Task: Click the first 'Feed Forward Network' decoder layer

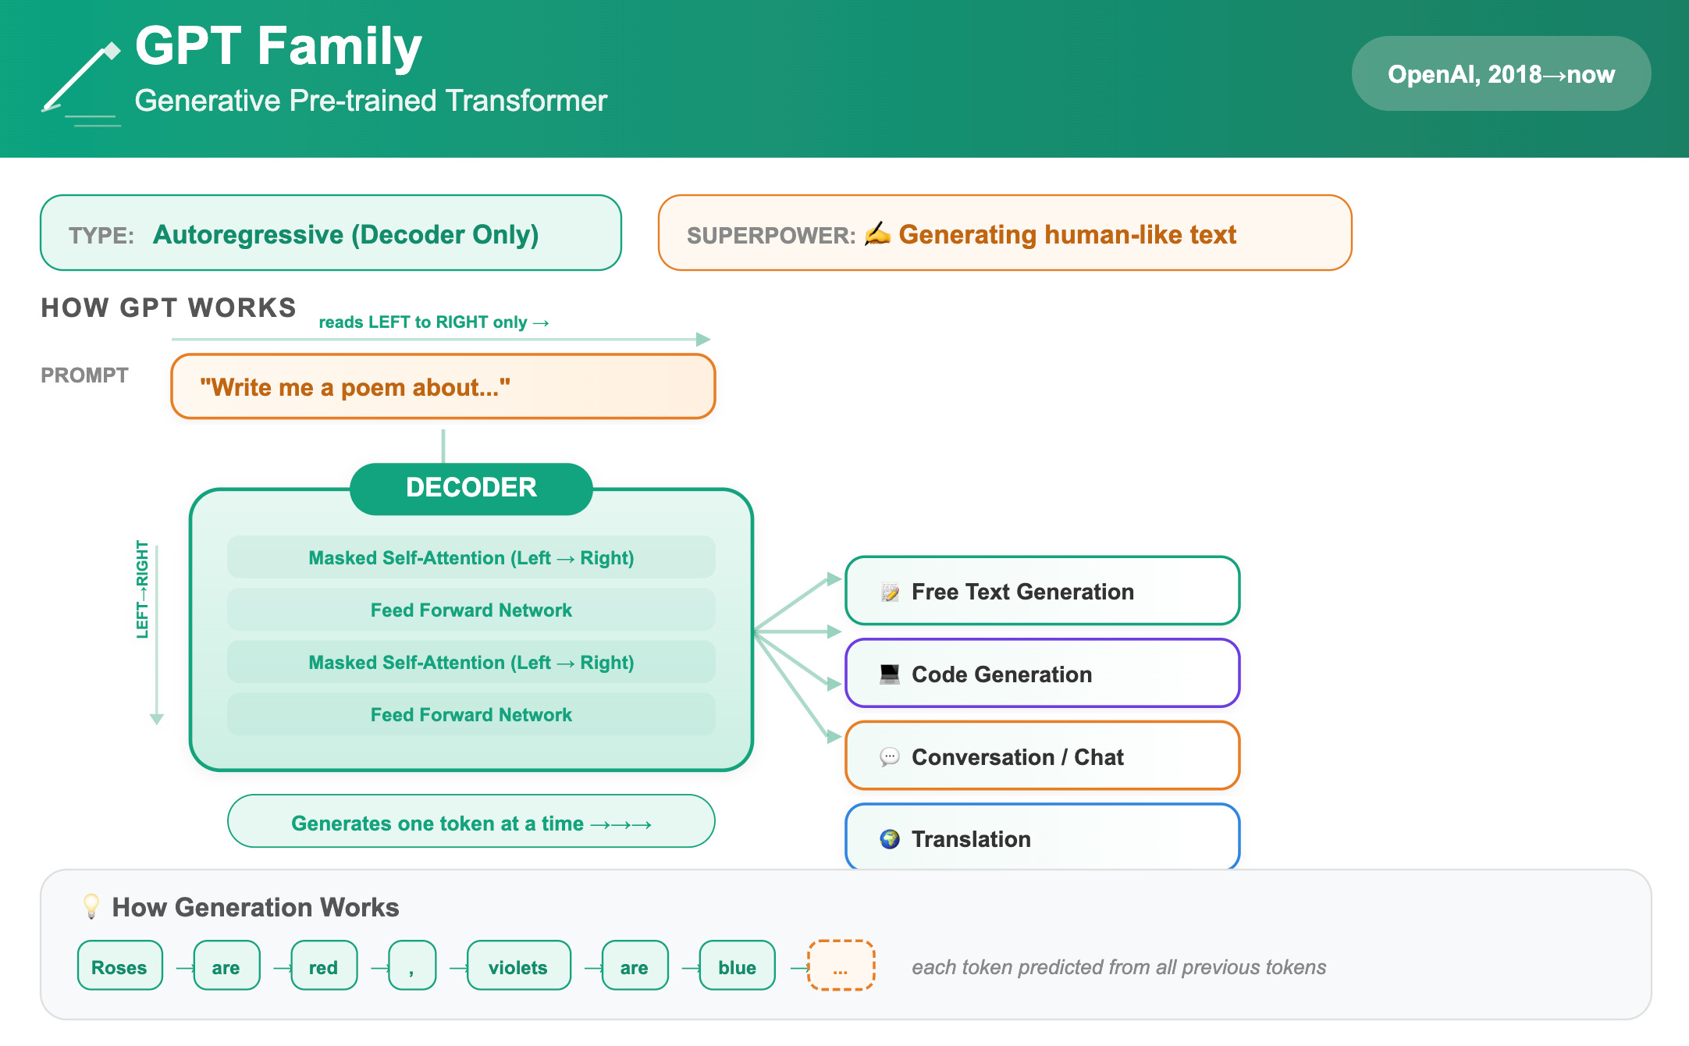Action: [x=471, y=610]
